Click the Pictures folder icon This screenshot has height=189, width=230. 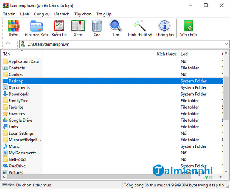[x=5, y=172]
